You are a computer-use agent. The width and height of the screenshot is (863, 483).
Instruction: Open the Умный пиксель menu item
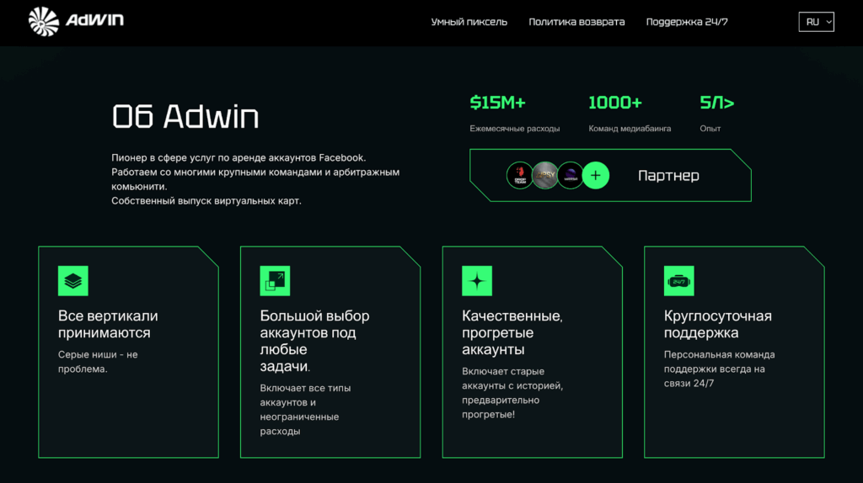[469, 22]
